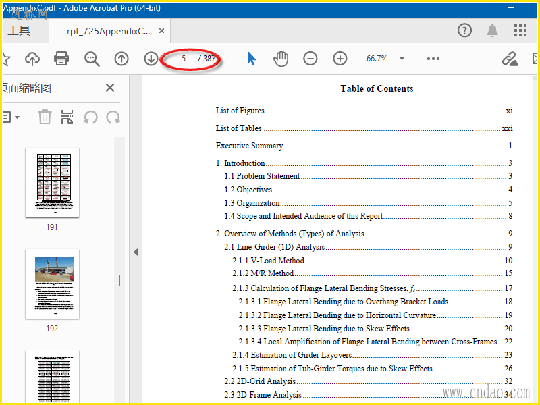Image resolution: width=540 pixels, height=405 pixels.
Task: Go to 1. Introduction section
Action: point(364,163)
